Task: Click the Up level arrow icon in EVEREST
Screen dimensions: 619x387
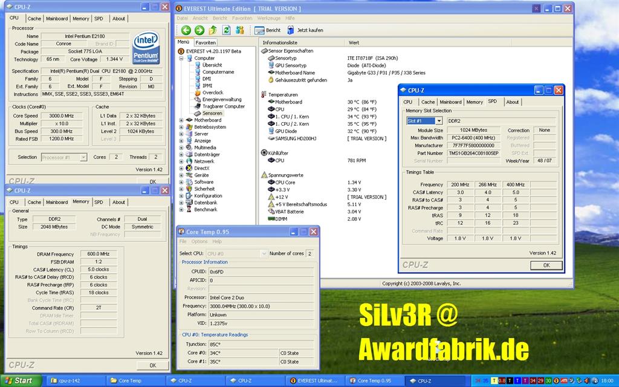Action: pyautogui.click(x=213, y=30)
